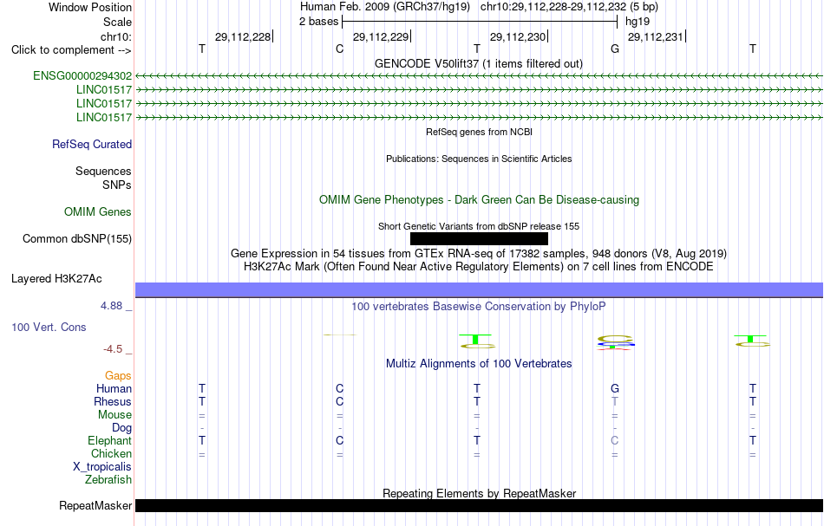The image size is (824, 526).
Task: Click the 'Publications: Sequences in Scientific Articles' title
Action: 479,159
